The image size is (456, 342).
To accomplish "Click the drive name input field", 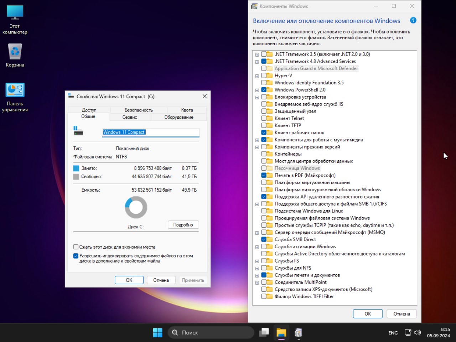I will coord(151,132).
